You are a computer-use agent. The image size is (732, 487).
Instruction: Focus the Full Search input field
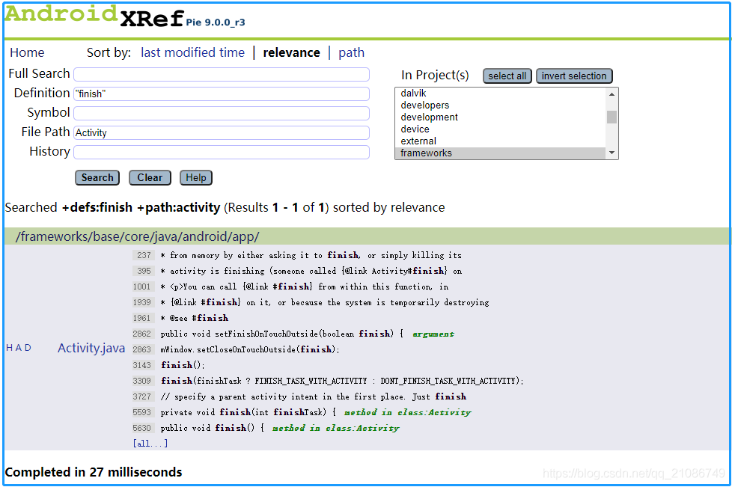point(222,74)
